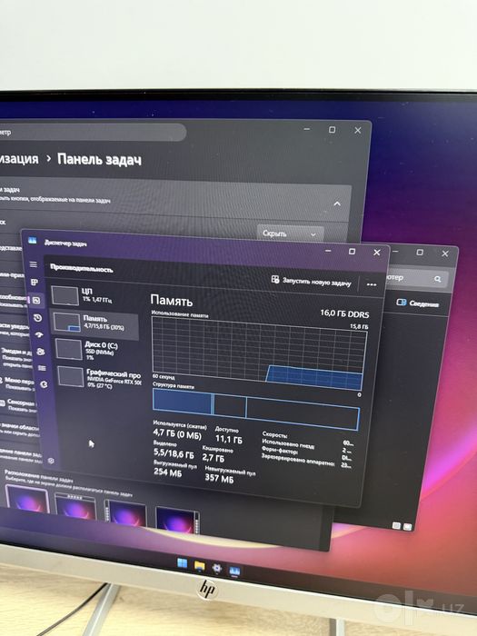Switch to Processes page in Task Manager sidebar
The image size is (477, 636).
35,282
